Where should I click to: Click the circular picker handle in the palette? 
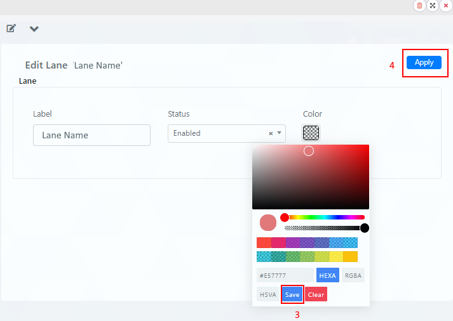click(x=309, y=151)
